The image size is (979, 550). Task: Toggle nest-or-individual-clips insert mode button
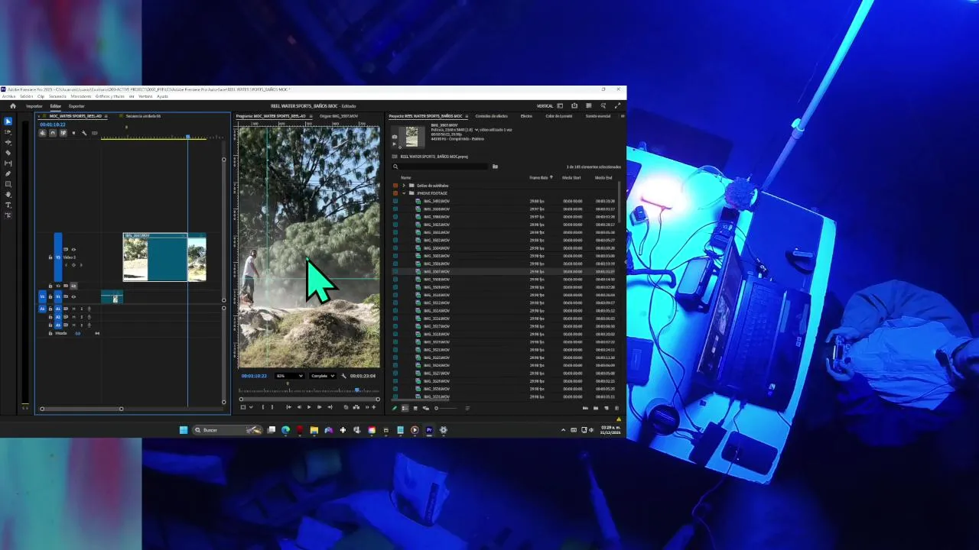coord(43,133)
